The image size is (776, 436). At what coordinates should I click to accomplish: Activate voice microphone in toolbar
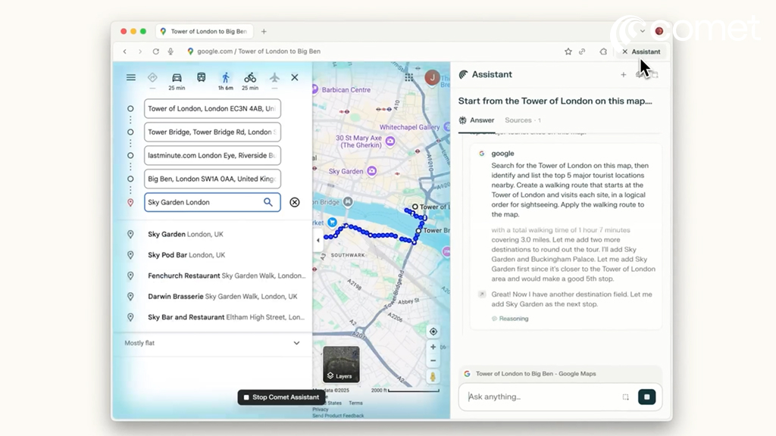171,51
